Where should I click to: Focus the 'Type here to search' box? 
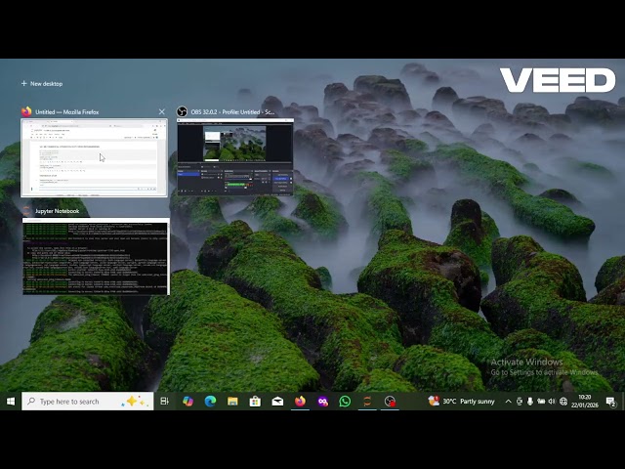(x=88, y=402)
